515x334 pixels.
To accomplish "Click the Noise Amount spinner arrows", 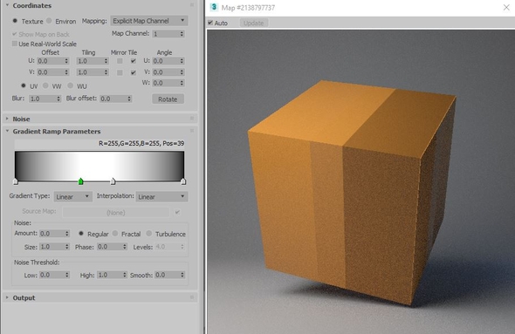I will point(67,234).
